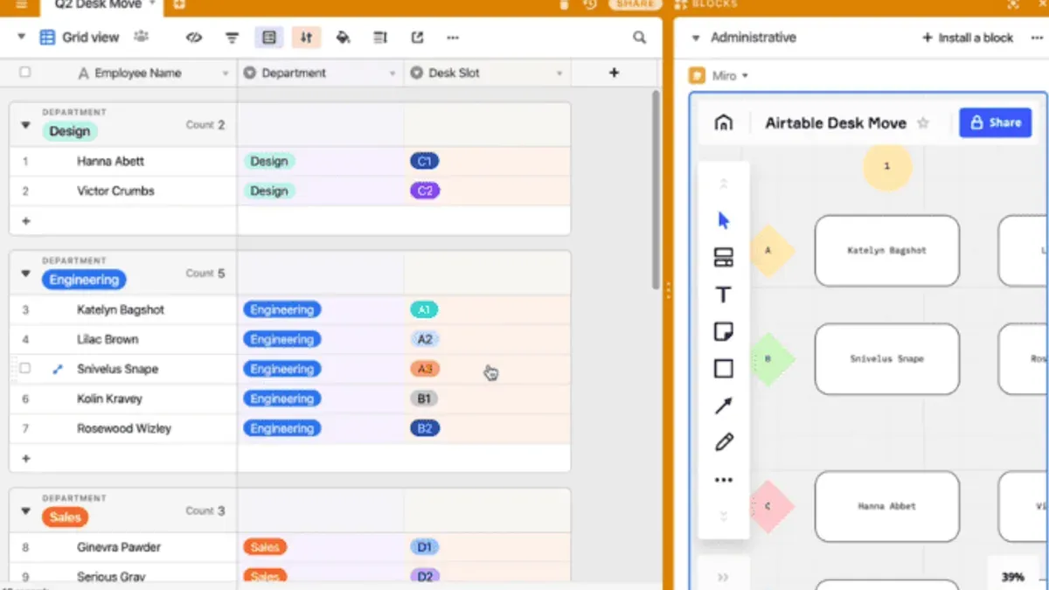This screenshot has width=1049, height=590.
Task: Select the Miro connection arrow tool
Action: tap(724, 406)
